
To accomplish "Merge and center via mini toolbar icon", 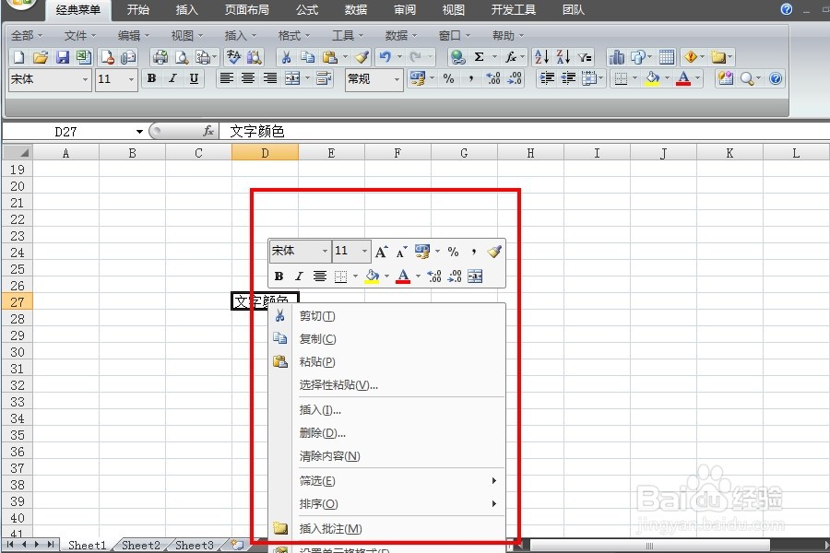I will 475,276.
